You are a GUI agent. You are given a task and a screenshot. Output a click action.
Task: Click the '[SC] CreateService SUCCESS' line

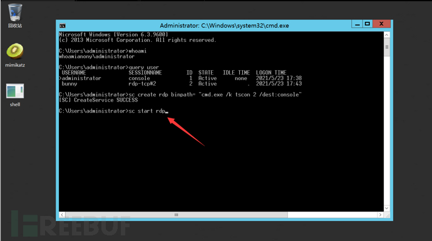click(x=98, y=100)
